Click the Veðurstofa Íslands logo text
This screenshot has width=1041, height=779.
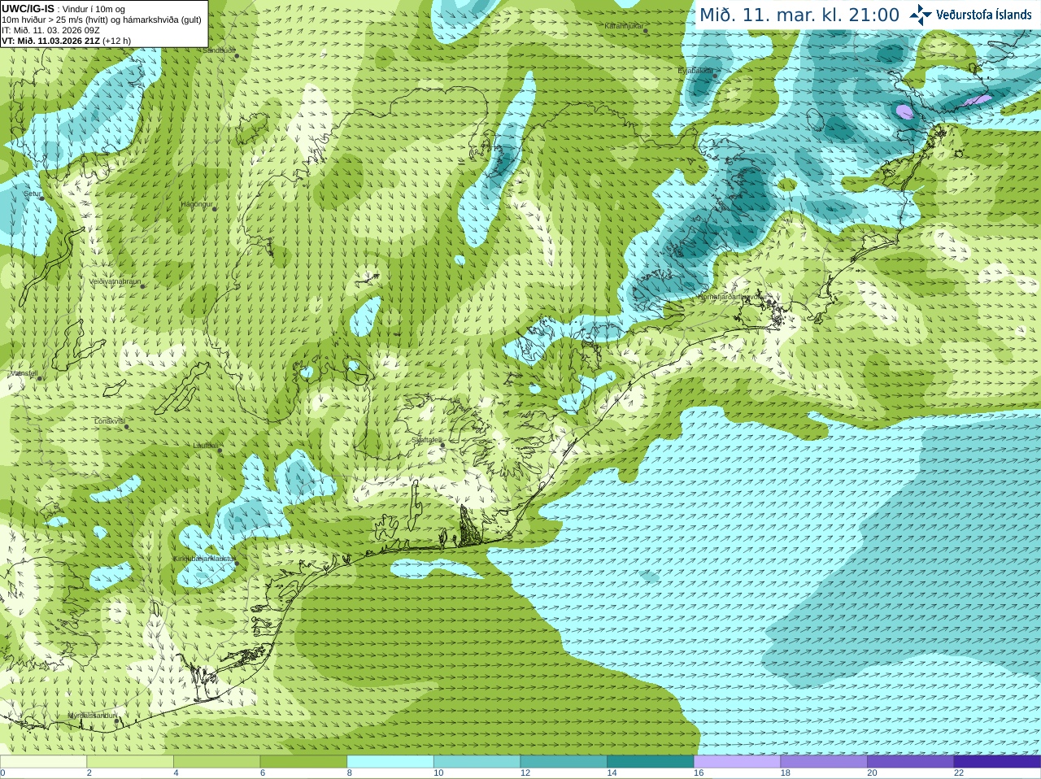(x=983, y=15)
